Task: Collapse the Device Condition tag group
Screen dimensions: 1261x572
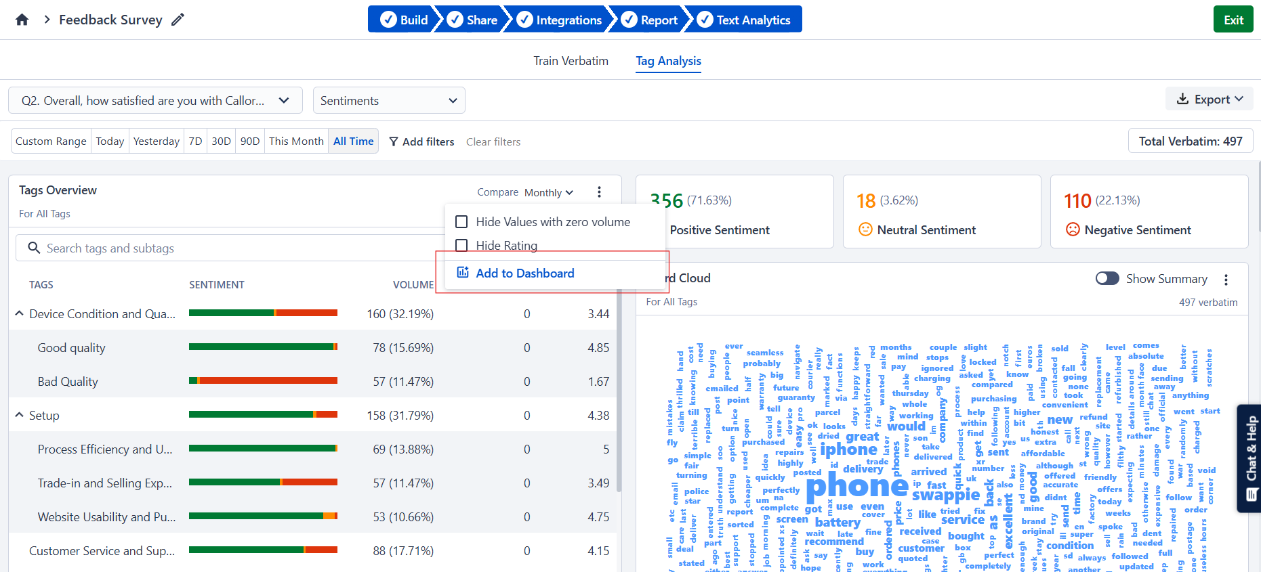Action: pyautogui.click(x=20, y=313)
